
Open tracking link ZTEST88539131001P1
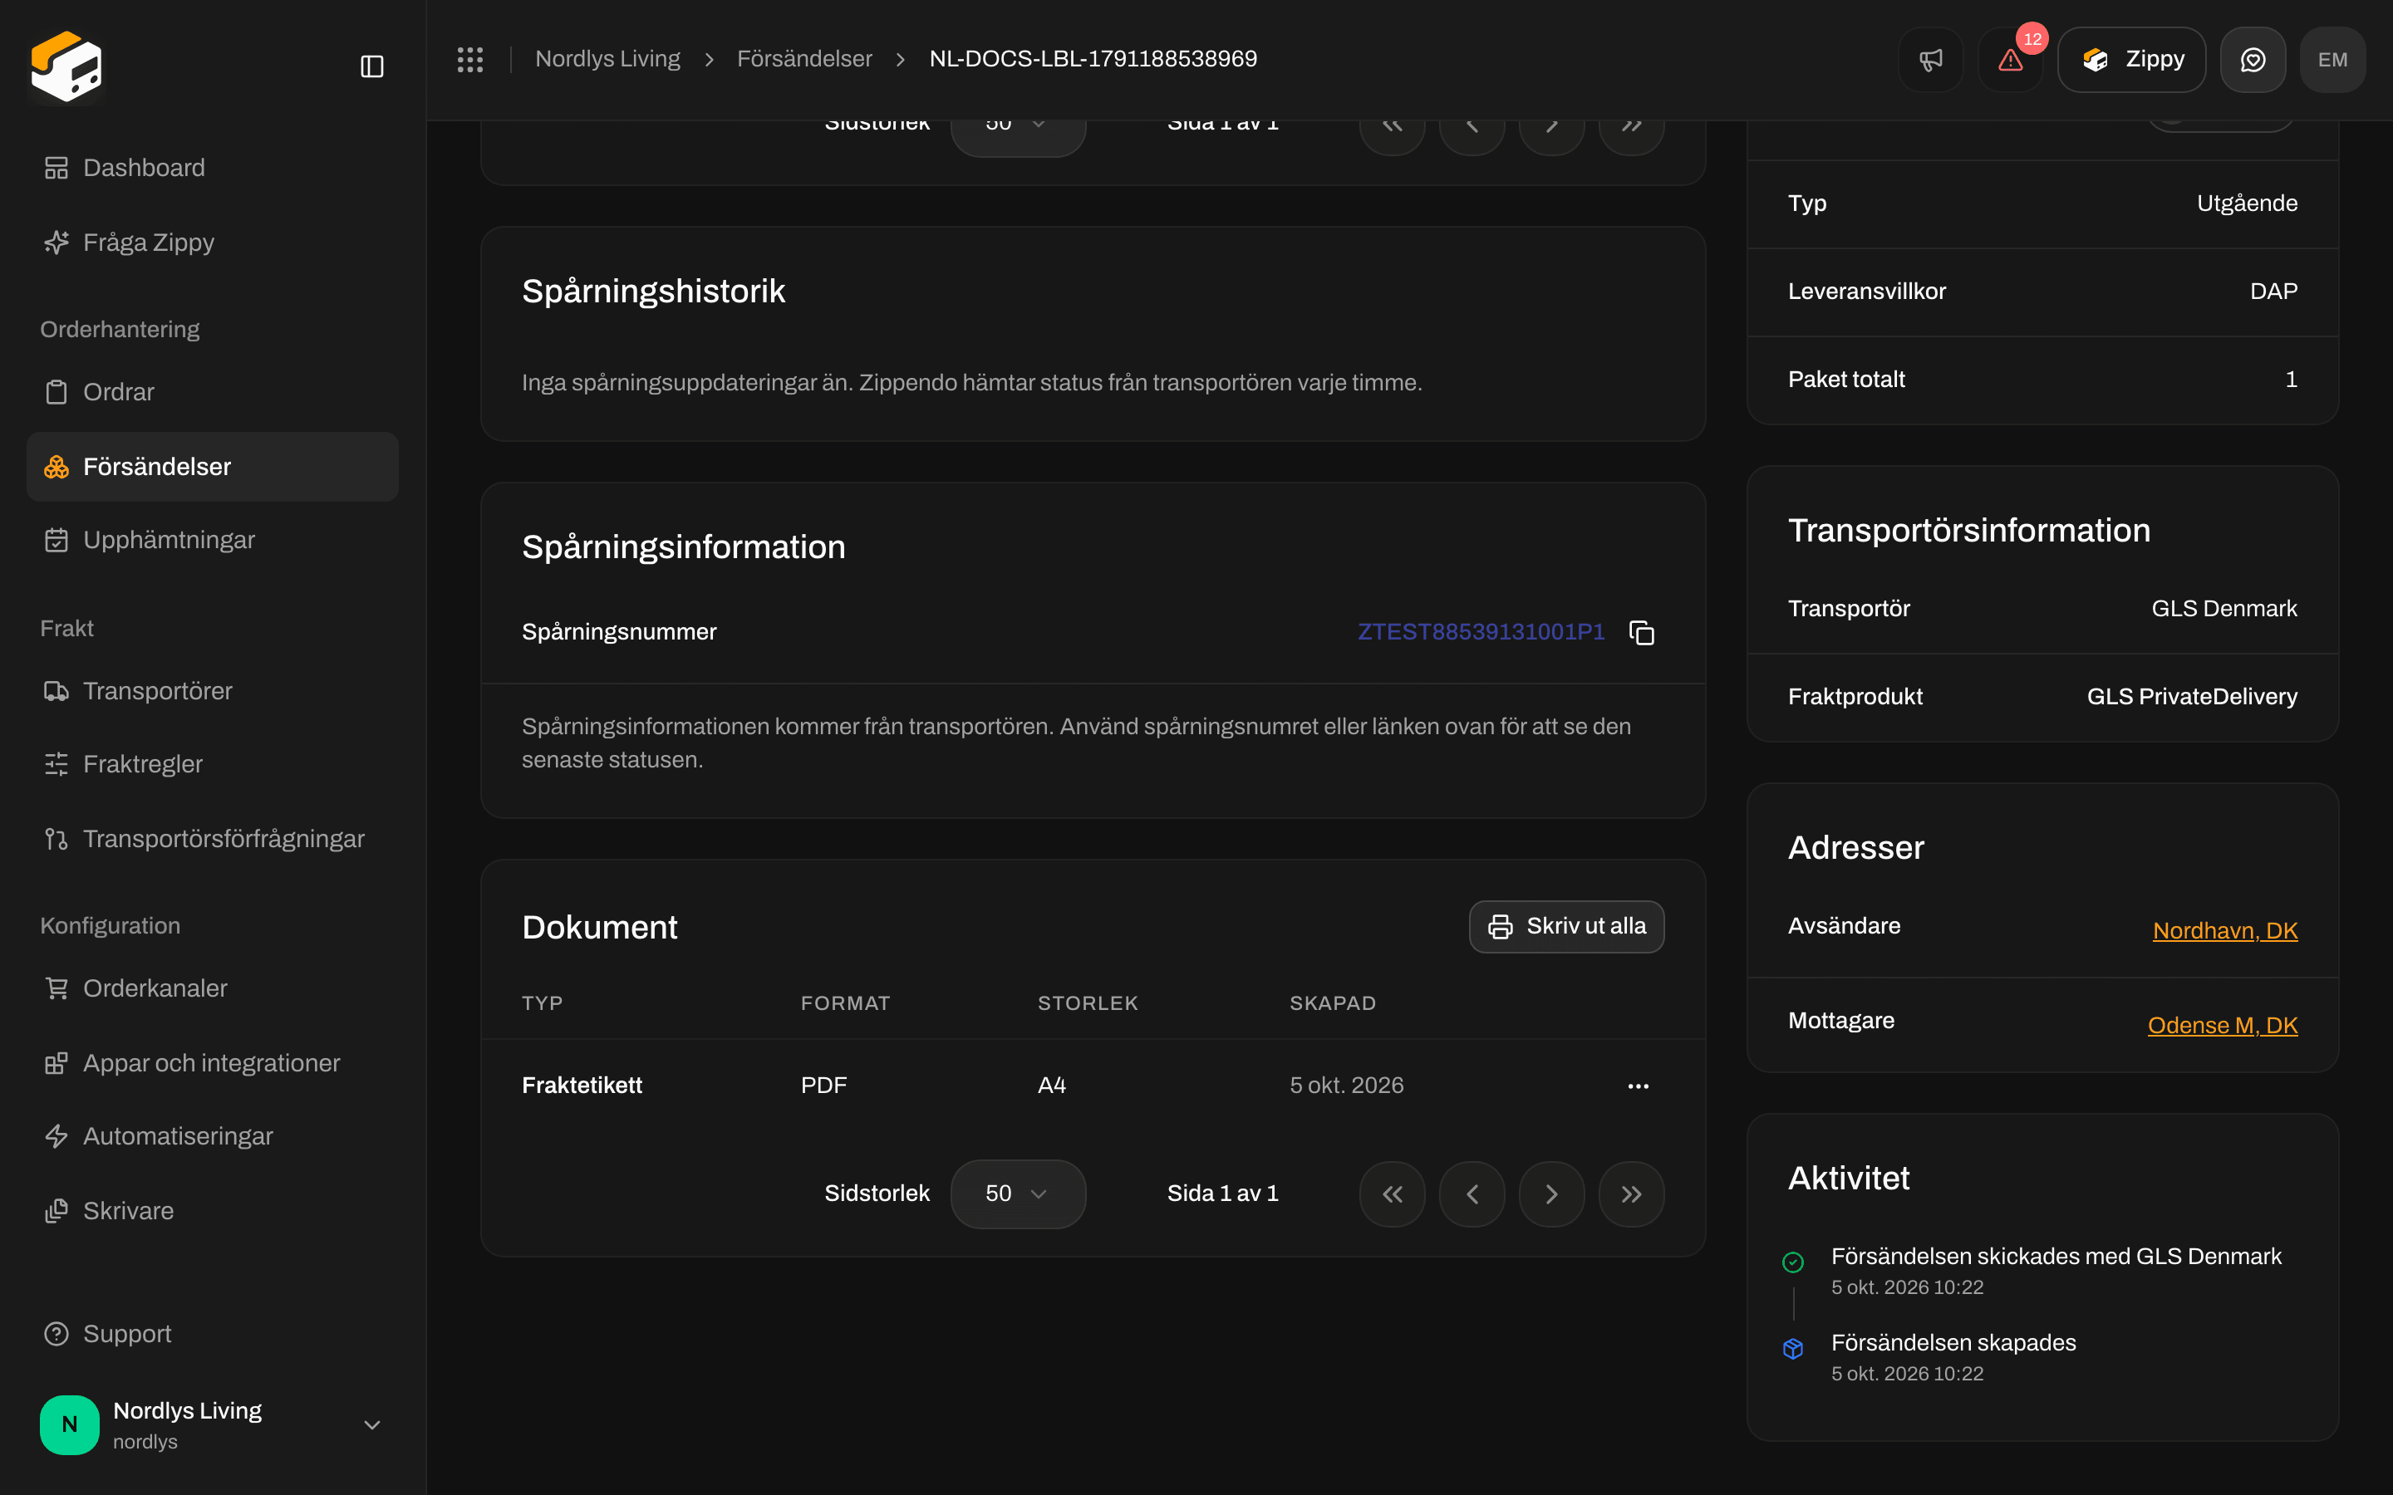(1481, 632)
